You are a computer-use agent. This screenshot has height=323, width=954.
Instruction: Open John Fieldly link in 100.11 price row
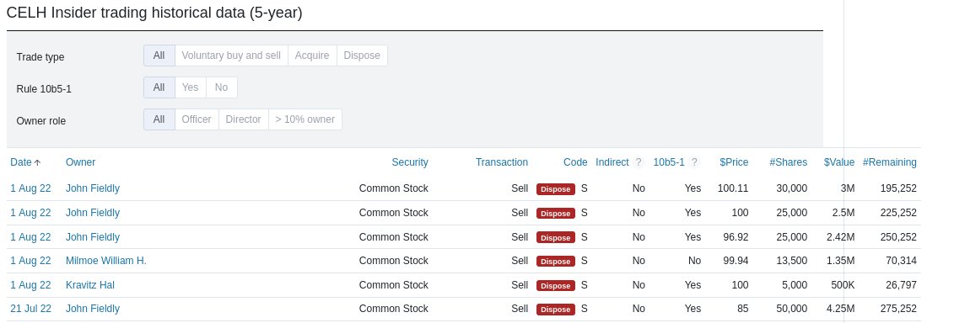(93, 188)
